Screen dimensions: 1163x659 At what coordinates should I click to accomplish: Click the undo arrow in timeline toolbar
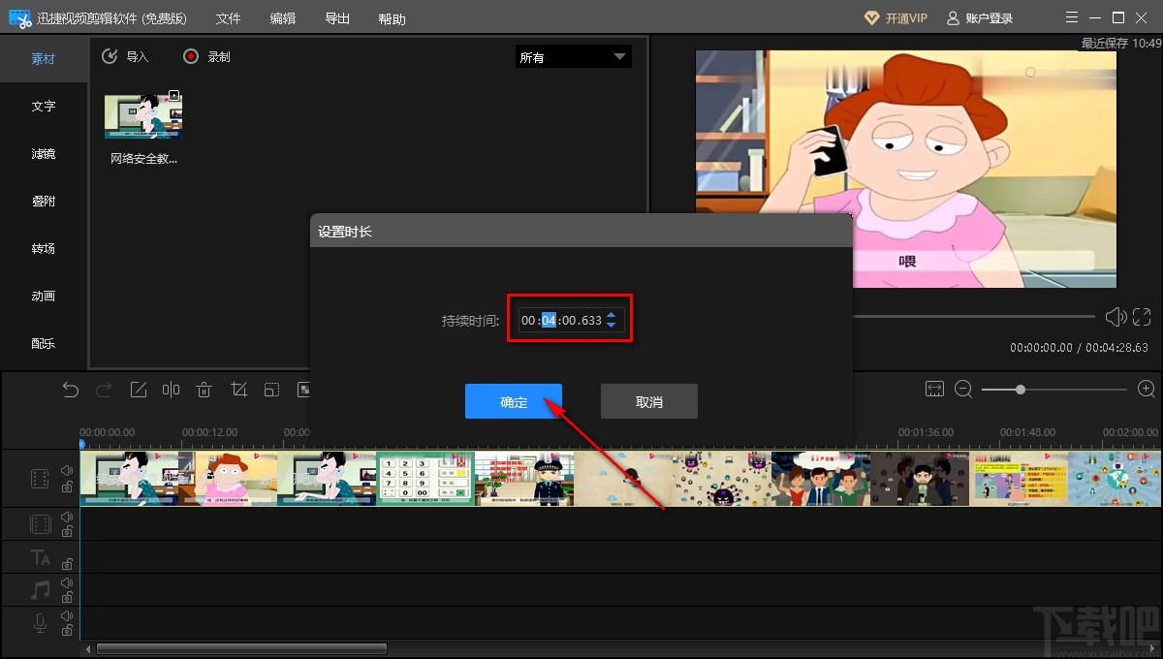pos(71,390)
